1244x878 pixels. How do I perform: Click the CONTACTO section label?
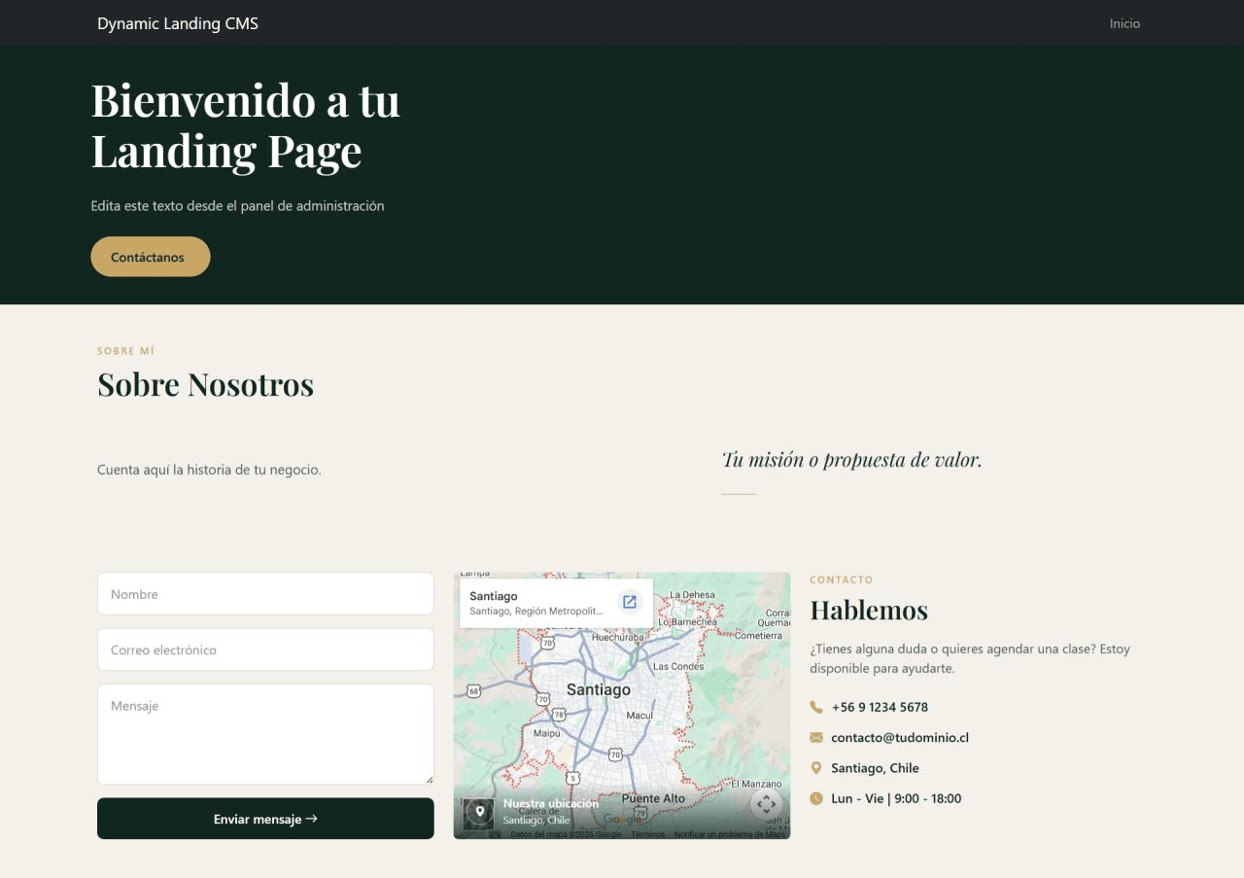coord(842,579)
